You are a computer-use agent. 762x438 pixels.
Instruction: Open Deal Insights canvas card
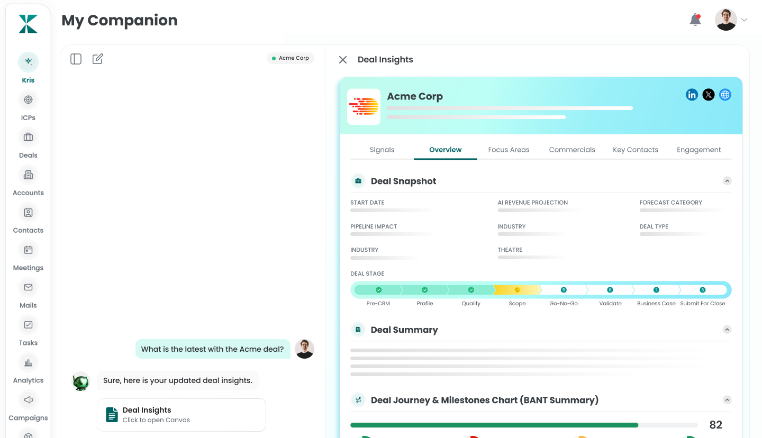(181, 415)
